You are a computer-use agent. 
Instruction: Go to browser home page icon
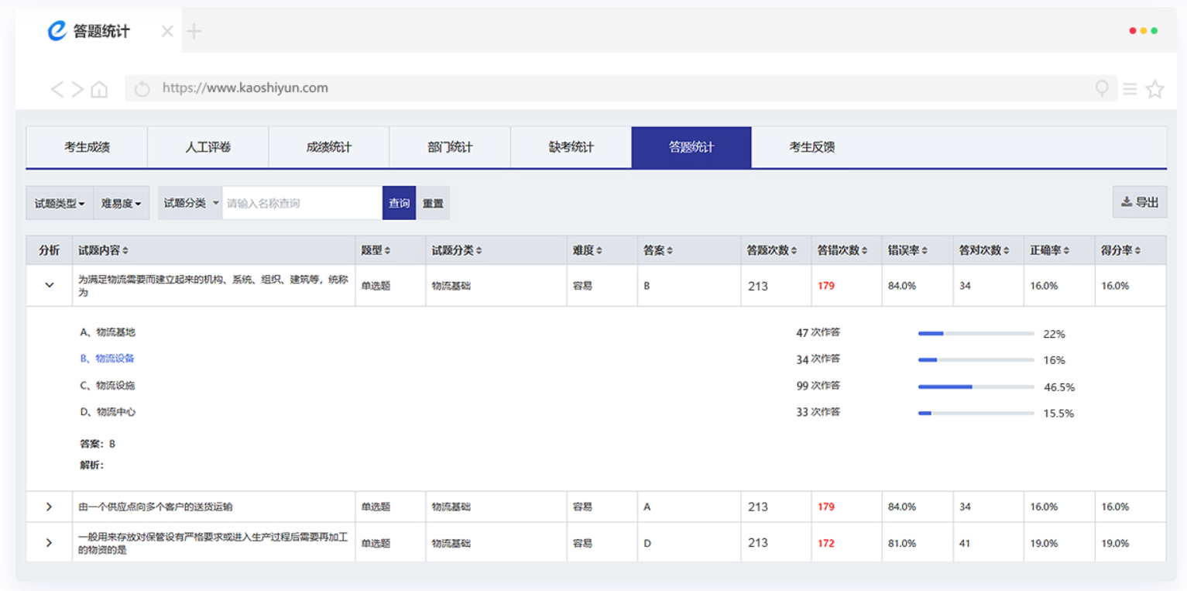click(x=99, y=89)
